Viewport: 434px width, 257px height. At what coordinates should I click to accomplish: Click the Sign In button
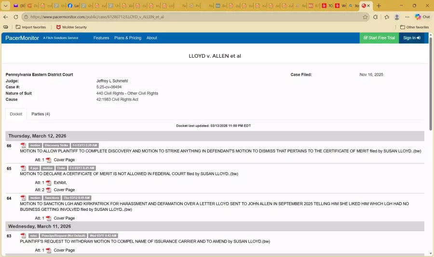[411, 38]
